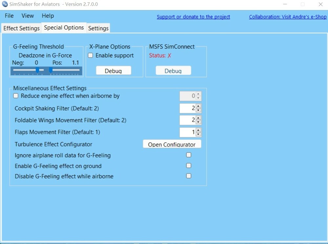328x244 pixels.
Task: Decrease the reduce engine effect value
Action: [198, 98]
